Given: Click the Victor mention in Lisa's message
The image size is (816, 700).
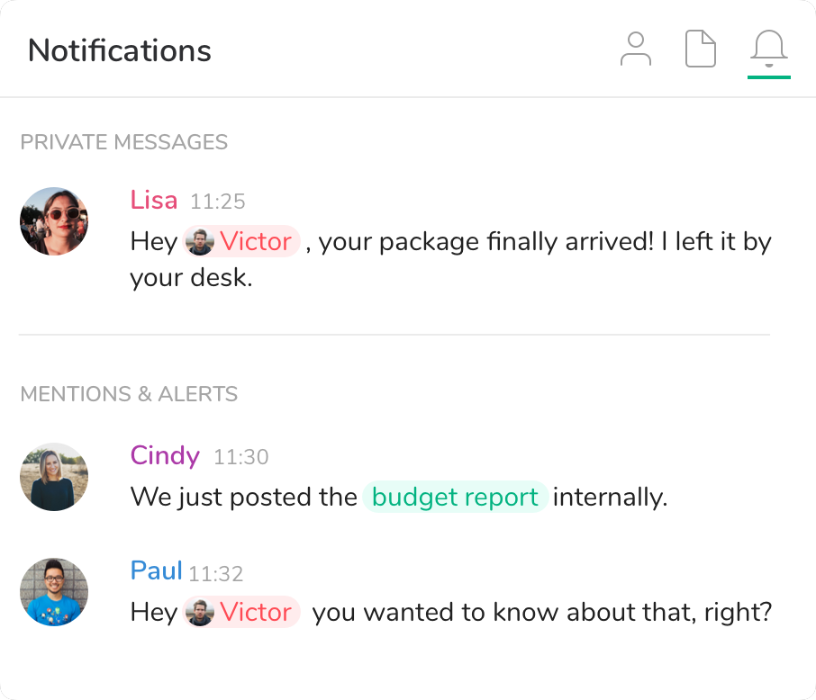Looking at the screenshot, I should click(x=241, y=242).
